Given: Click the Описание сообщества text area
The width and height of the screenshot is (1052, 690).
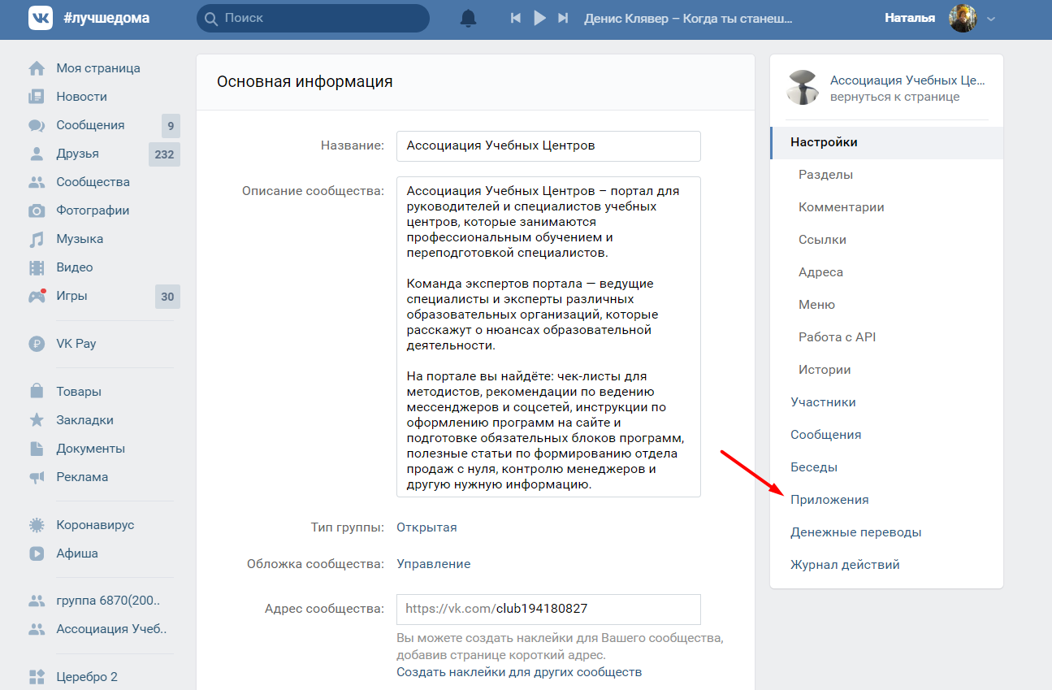Looking at the screenshot, I should (x=548, y=336).
